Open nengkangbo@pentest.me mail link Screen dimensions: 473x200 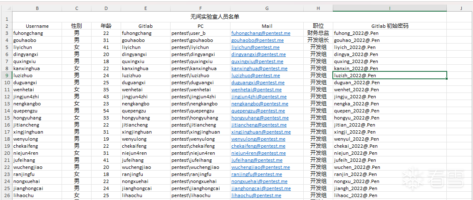260,104
